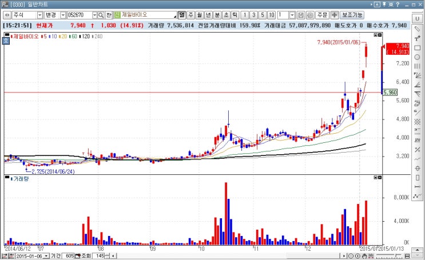Screen dimensions: 425x260
Task: Open the 주식 market type dropdown
Action: [x=40, y=15]
